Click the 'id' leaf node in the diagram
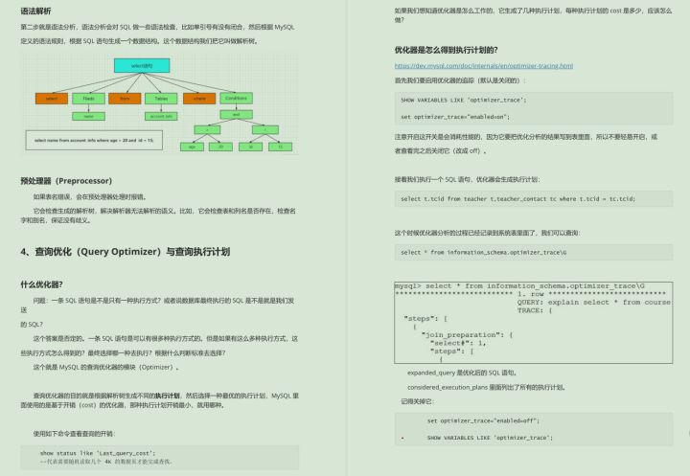Viewport: 690px width, 476px height. tap(250, 147)
